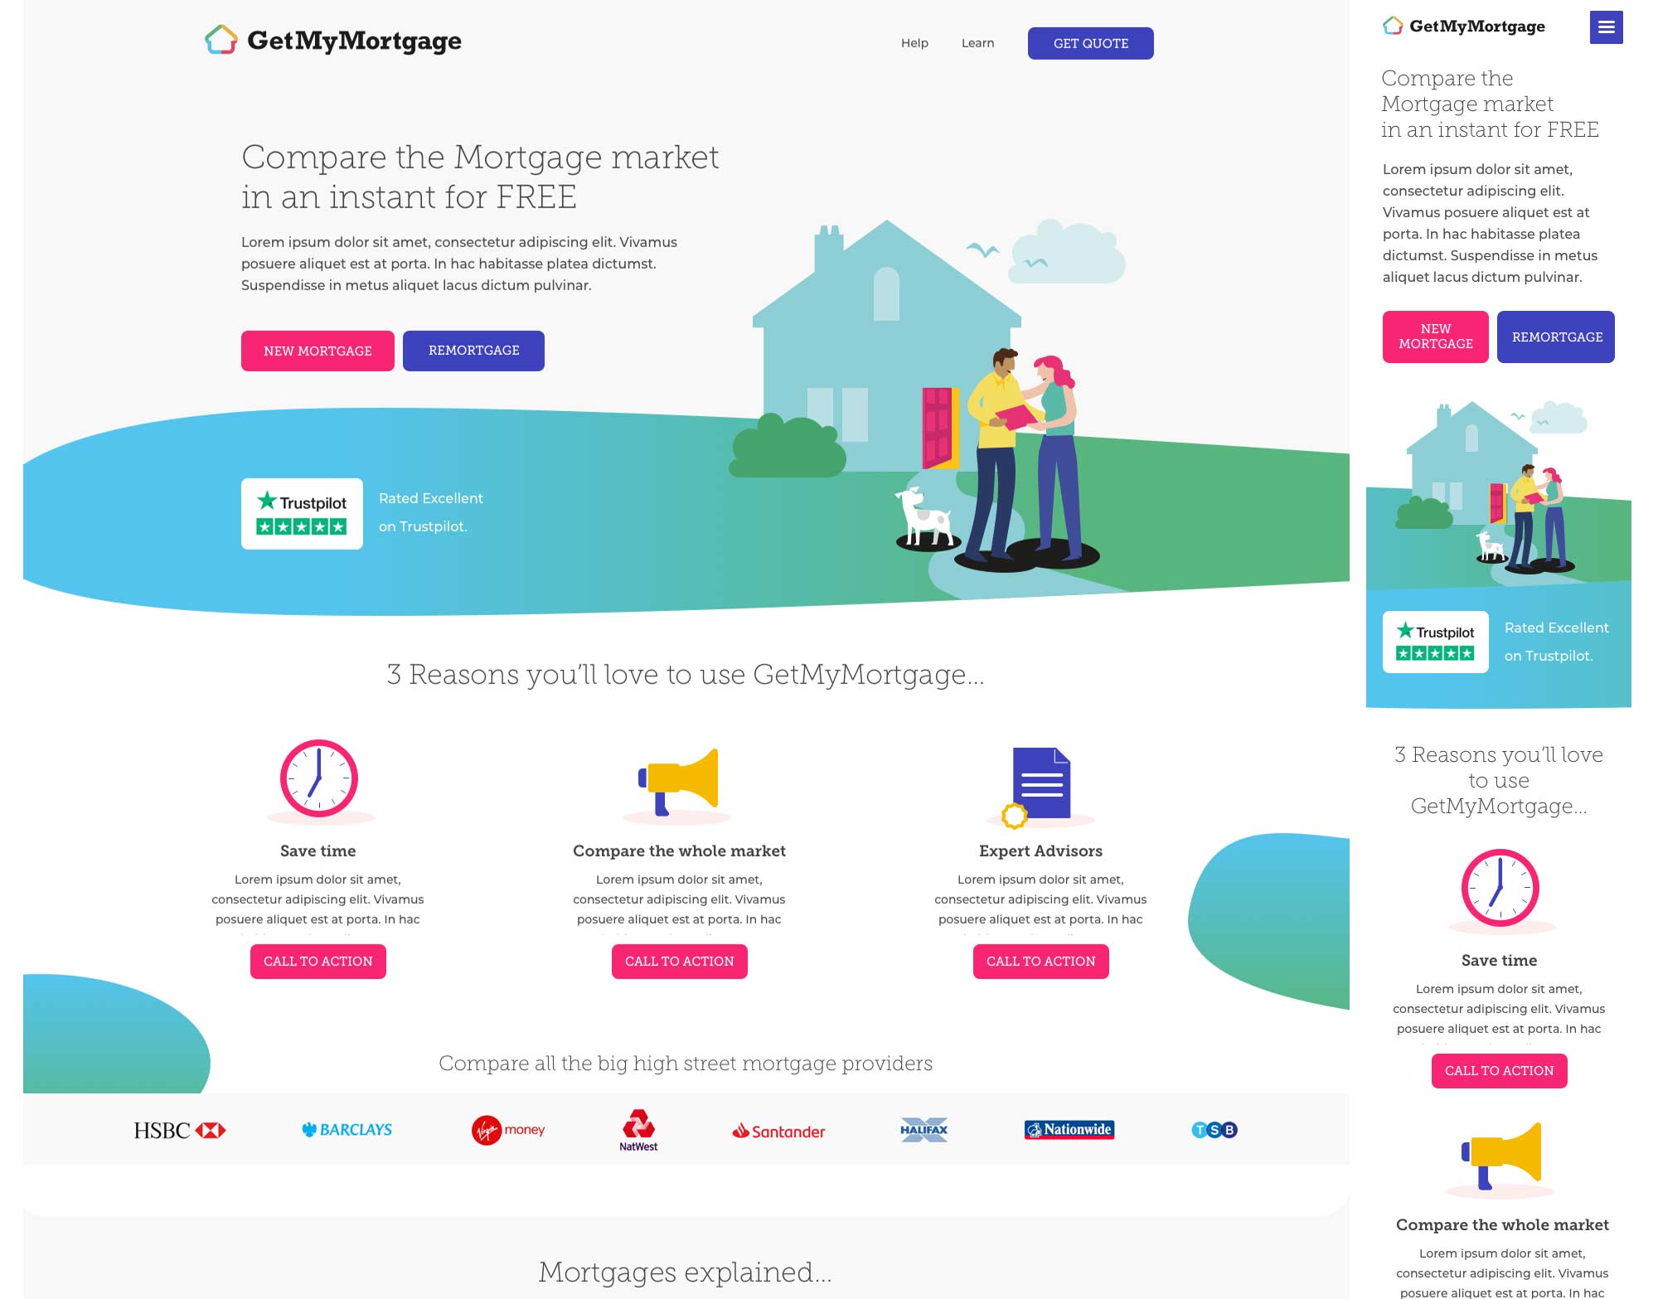Click the NEW MORTGAGE button

(319, 350)
